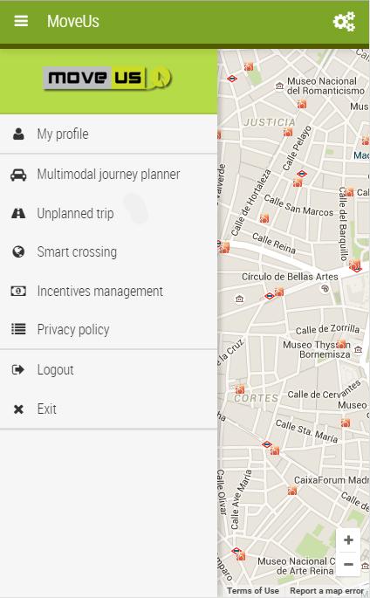Viewport: 370px width, 598px height.
Task: Zoom out the map with minus button
Action: tap(348, 564)
